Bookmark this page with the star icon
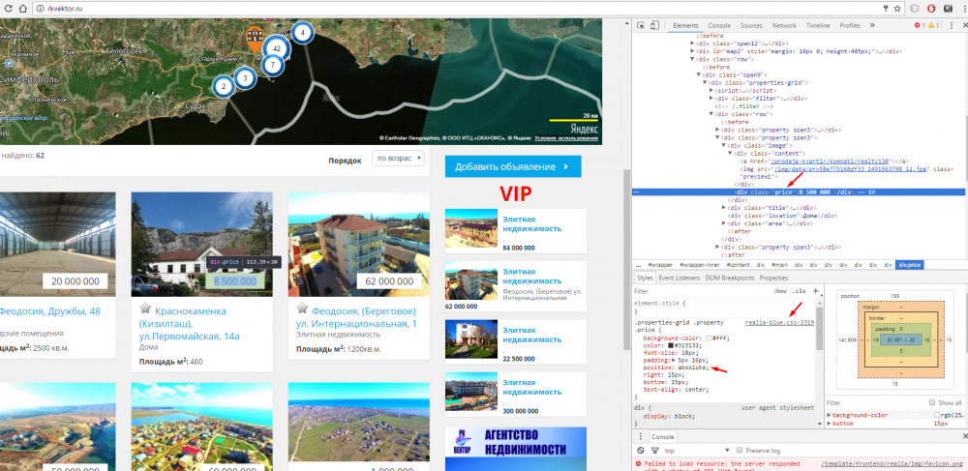 tap(897, 9)
